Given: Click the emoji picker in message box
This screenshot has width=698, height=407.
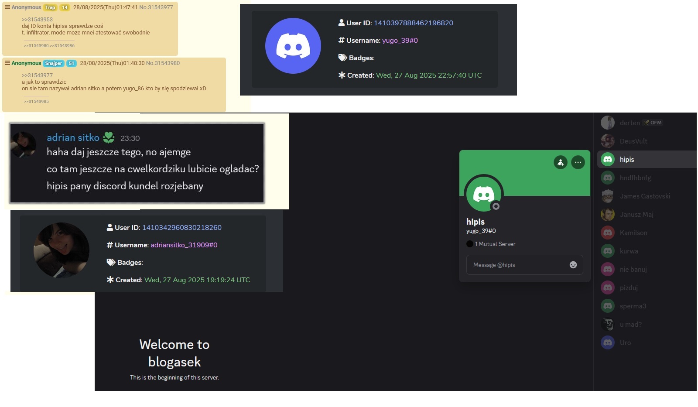Looking at the screenshot, I should pos(573,265).
